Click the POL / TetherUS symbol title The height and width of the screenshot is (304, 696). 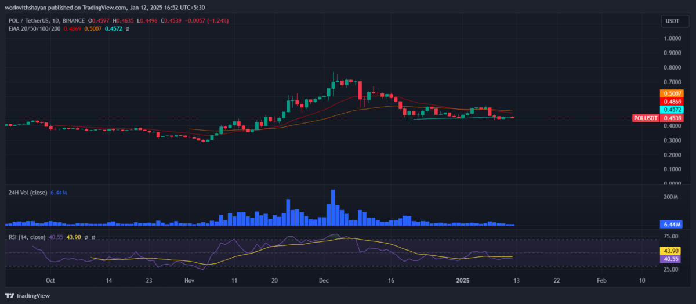pyautogui.click(x=28, y=20)
